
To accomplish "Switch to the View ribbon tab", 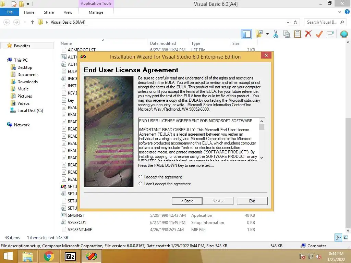I will point(68,12).
